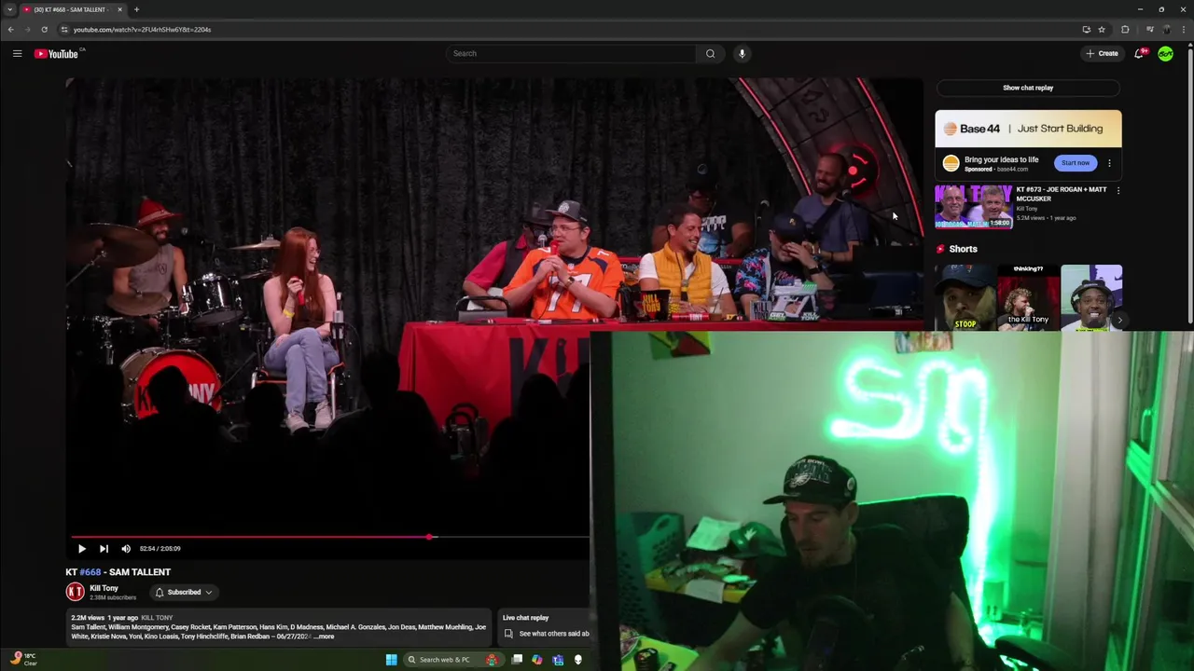Click the URL in the address bar
1194x671 pixels.
142,29
